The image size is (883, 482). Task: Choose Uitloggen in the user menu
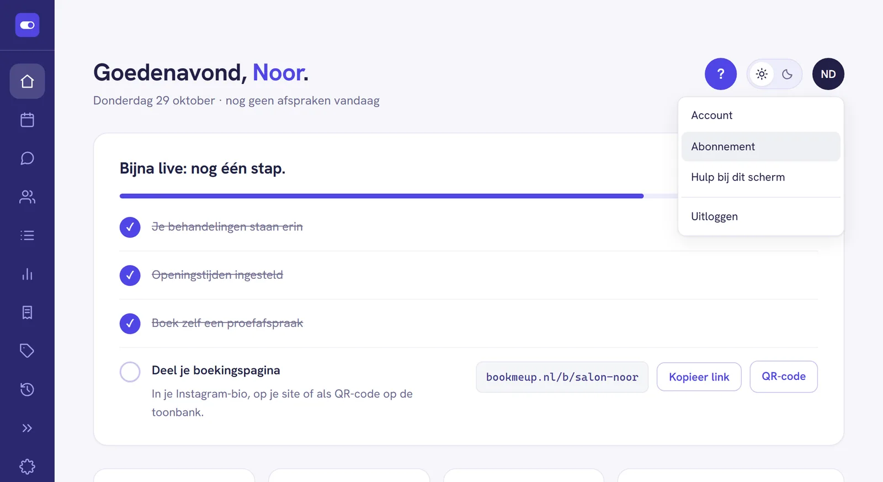point(761,216)
